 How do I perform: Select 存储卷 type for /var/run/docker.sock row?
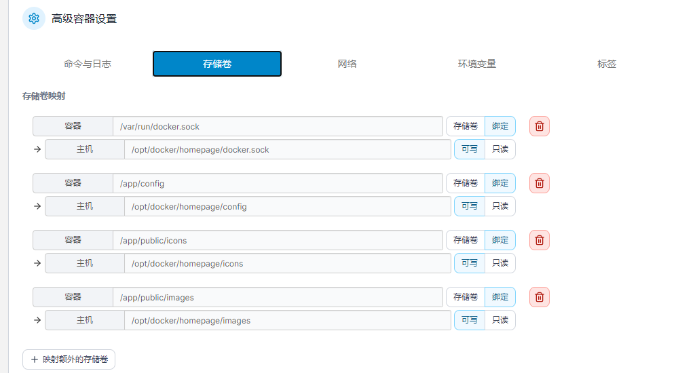pyautogui.click(x=466, y=126)
